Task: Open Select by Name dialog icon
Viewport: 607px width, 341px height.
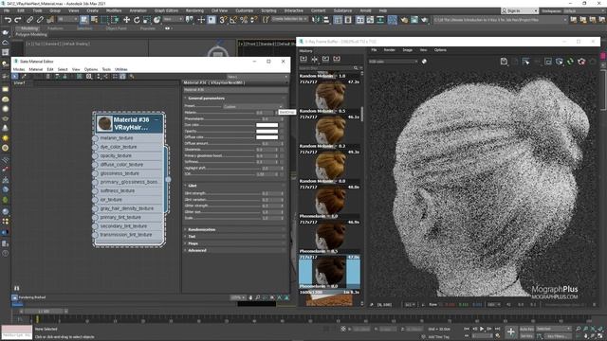Action: coord(94,20)
